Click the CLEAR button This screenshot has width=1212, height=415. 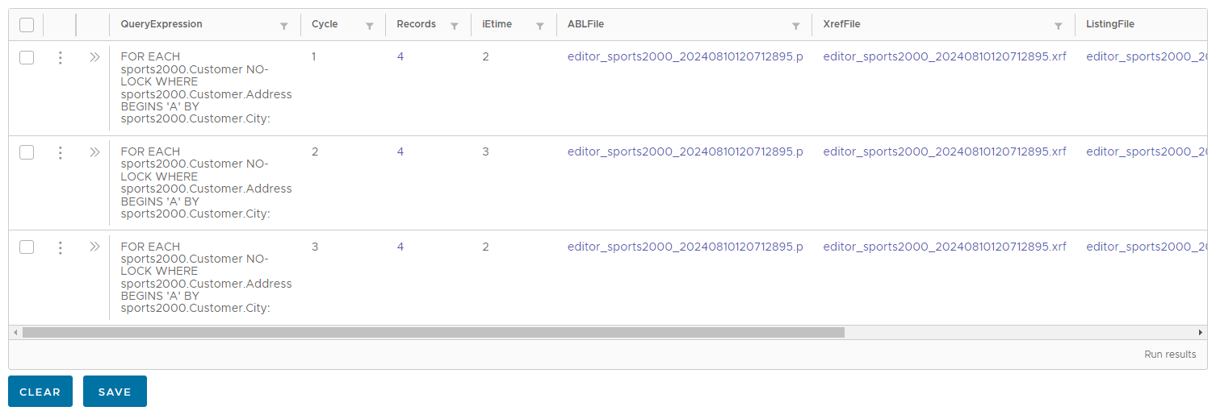[40, 392]
